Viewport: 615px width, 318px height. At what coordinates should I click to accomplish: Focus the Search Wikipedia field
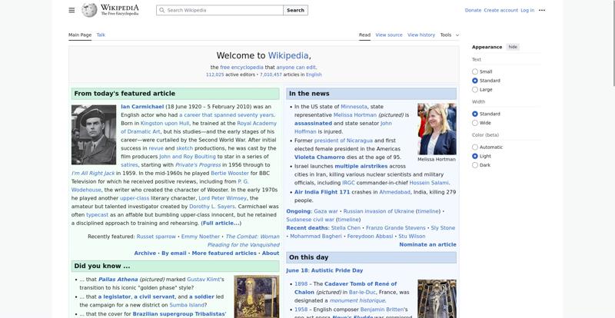[x=220, y=10]
